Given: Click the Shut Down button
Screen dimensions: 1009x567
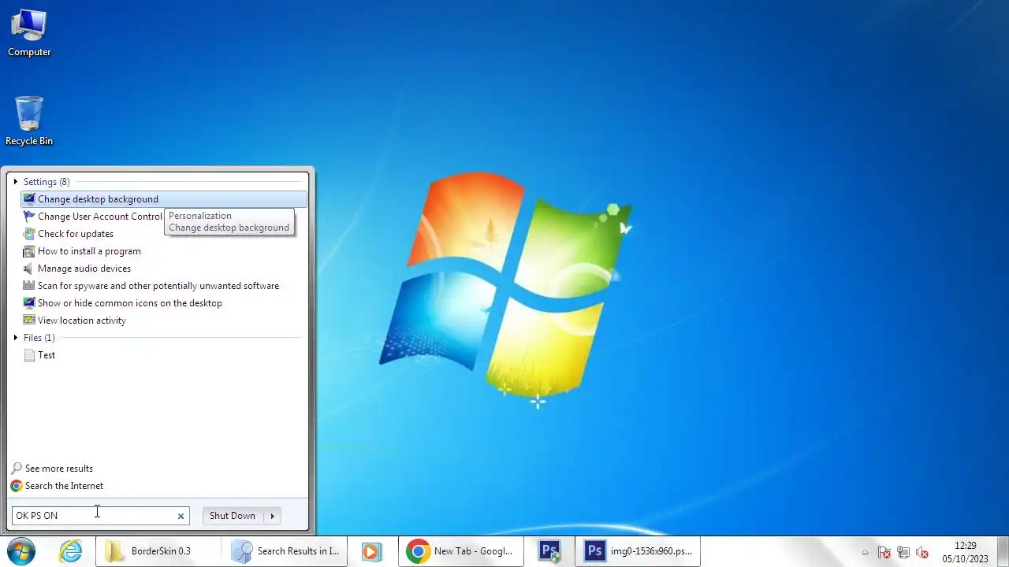Looking at the screenshot, I should coord(233,516).
